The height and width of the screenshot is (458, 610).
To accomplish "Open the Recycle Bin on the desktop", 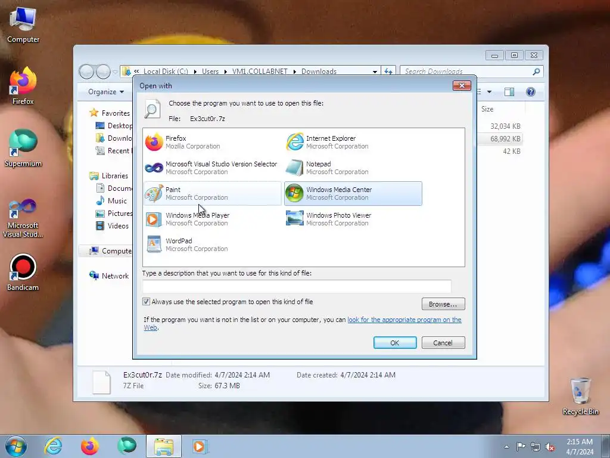I will coord(580,396).
